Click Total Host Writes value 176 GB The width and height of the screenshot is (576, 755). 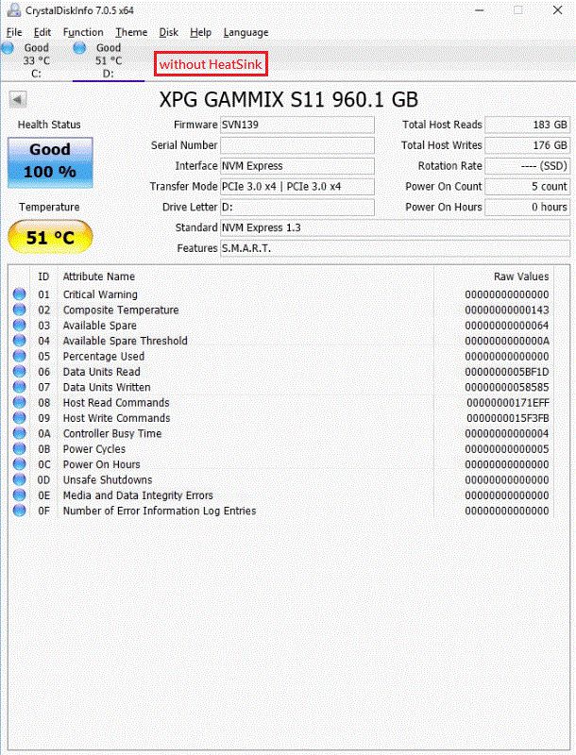527,145
